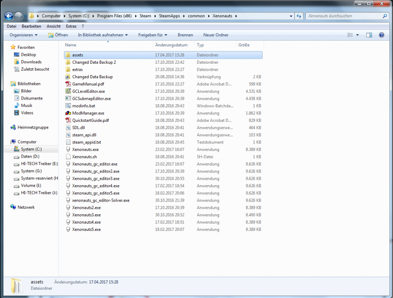Image resolution: width=393 pixels, height=298 pixels.
Task: Open the Extras menu
Action: (x=71, y=26)
